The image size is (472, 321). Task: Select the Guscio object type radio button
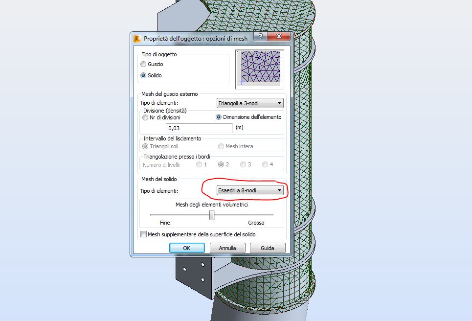coord(143,64)
